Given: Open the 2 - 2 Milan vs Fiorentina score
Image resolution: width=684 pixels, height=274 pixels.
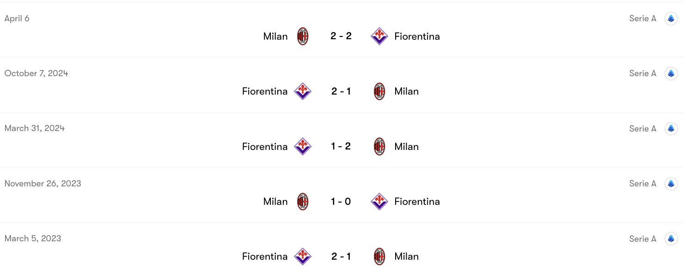Looking at the screenshot, I should (341, 36).
